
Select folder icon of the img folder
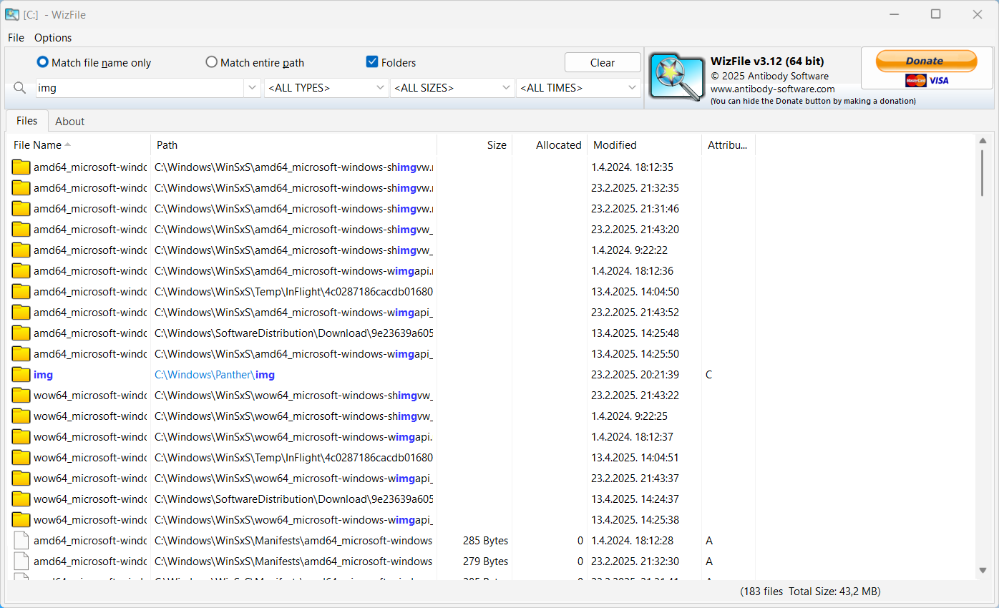pyautogui.click(x=21, y=375)
